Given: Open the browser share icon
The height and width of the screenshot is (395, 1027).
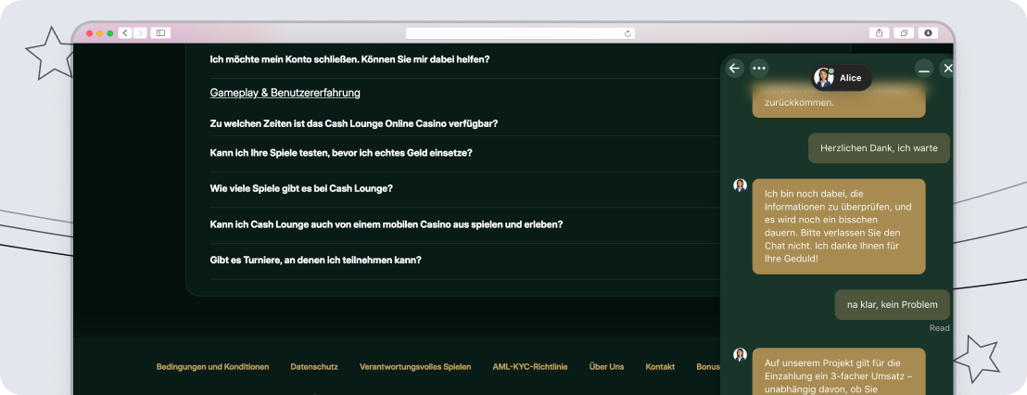Looking at the screenshot, I should click(x=879, y=32).
